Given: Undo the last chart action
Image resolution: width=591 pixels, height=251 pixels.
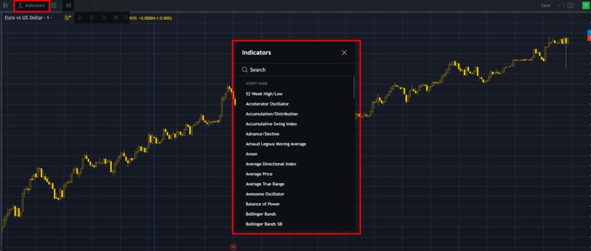Looking at the screenshot, I should coord(83,6).
